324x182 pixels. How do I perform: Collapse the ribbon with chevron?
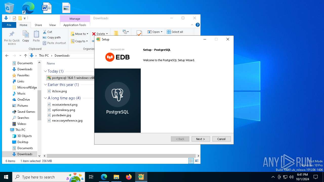point(192,25)
